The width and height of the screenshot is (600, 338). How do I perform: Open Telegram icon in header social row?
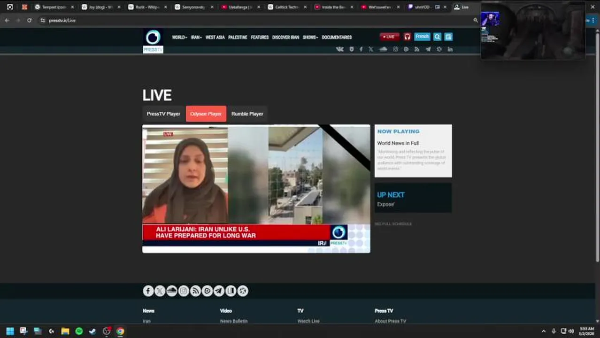[428, 49]
